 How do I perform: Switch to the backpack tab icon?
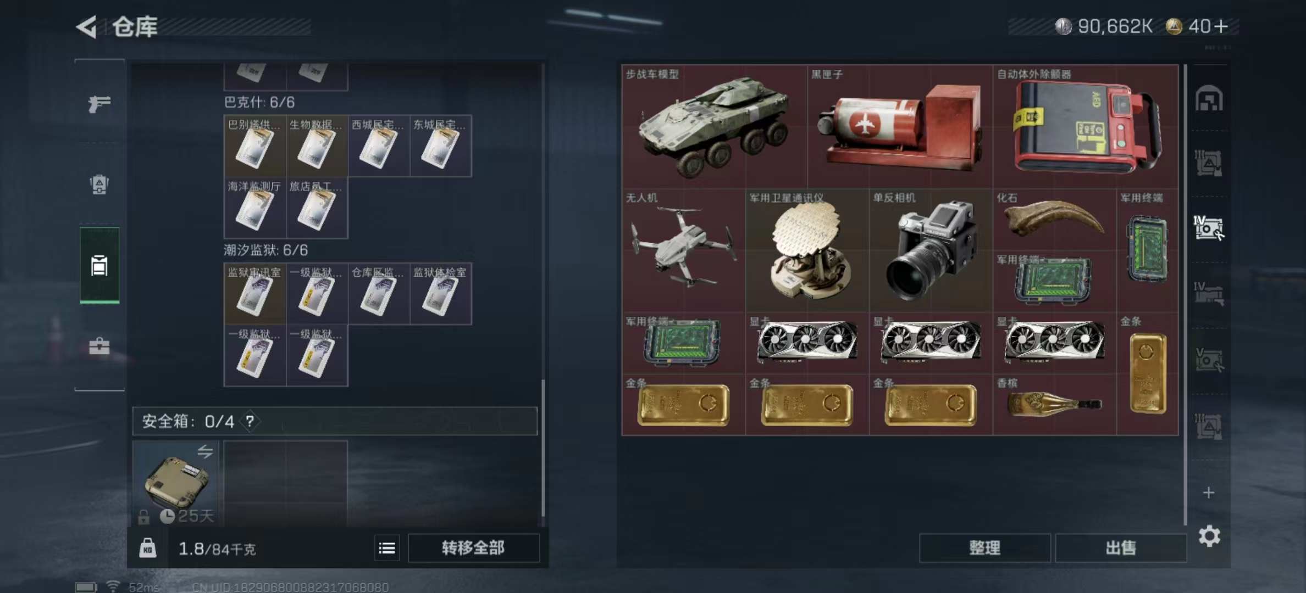click(x=99, y=184)
